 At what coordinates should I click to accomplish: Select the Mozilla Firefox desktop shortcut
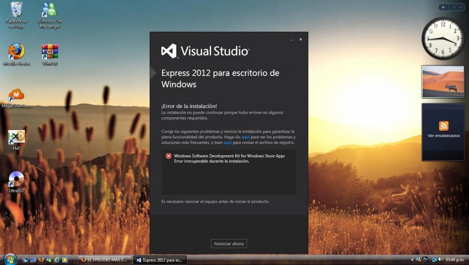tap(16, 54)
